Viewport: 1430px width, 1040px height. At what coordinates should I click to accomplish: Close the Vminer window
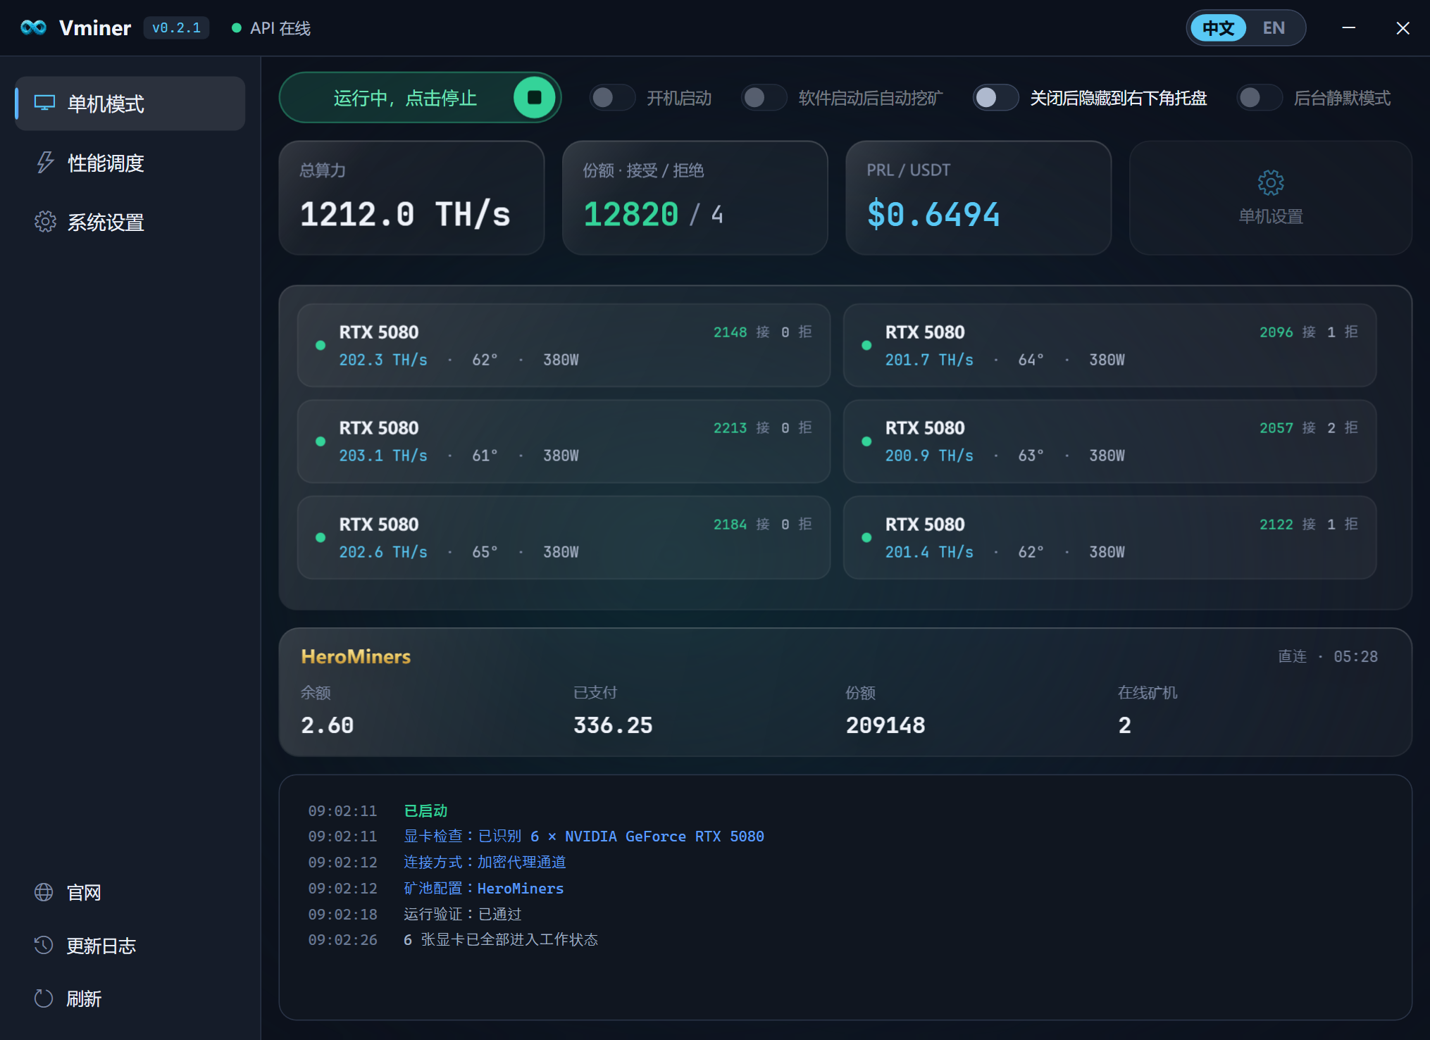pos(1403,27)
